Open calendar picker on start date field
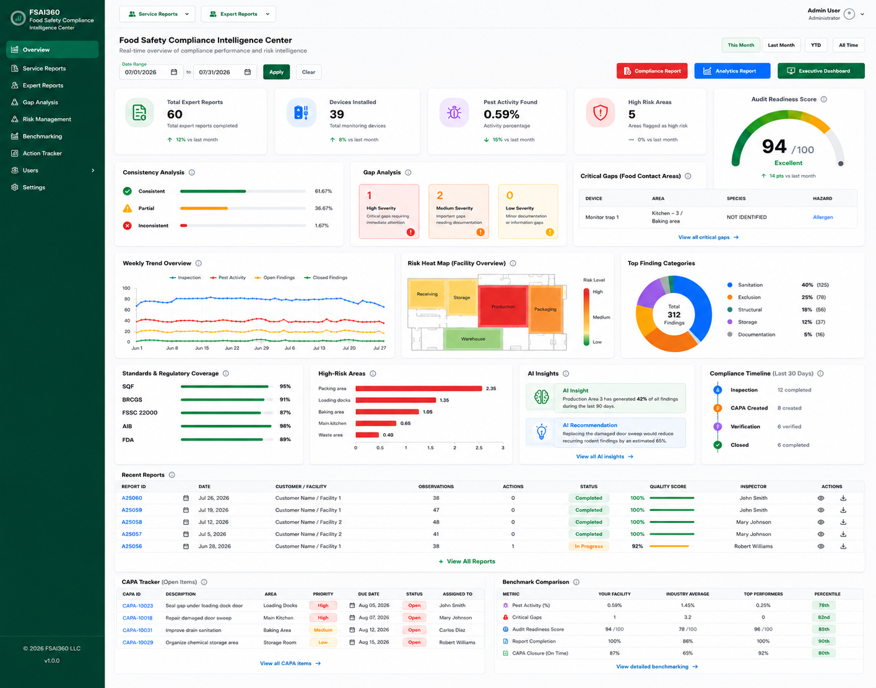 click(x=174, y=72)
